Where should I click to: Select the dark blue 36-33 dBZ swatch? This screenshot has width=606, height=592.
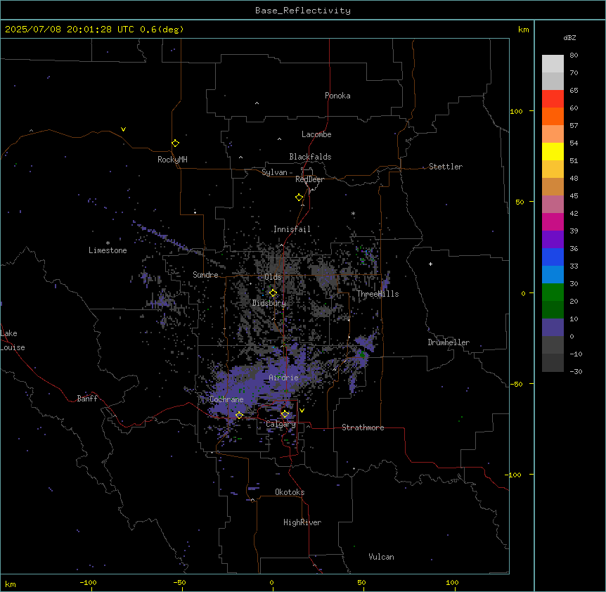point(553,257)
